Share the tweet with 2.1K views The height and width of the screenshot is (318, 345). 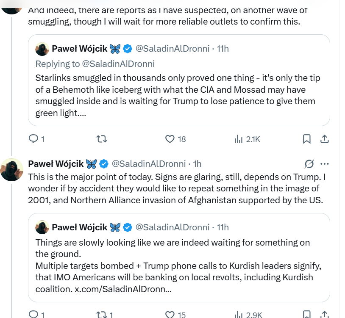(324, 138)
